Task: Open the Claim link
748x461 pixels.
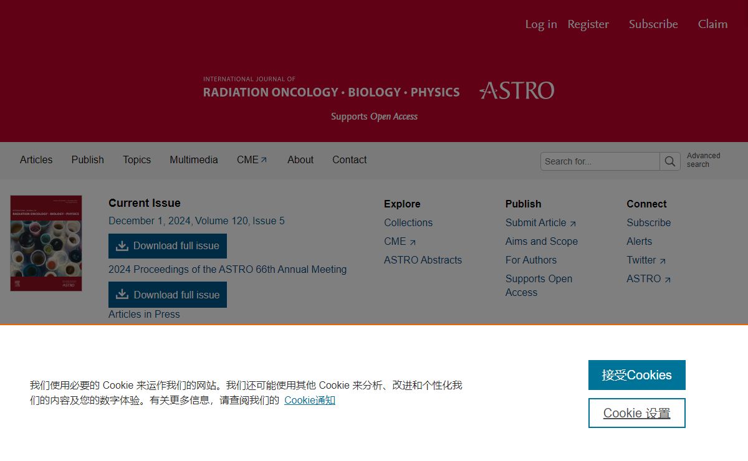Action: pyautogui.click(x=712, y=24)
